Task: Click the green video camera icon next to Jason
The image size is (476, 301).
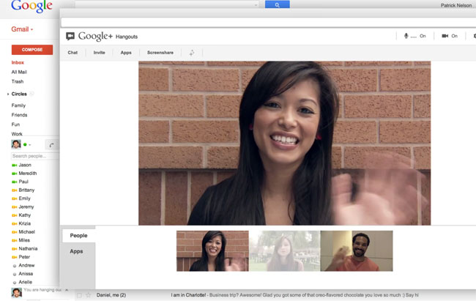Action: click(x=15, y=166)
